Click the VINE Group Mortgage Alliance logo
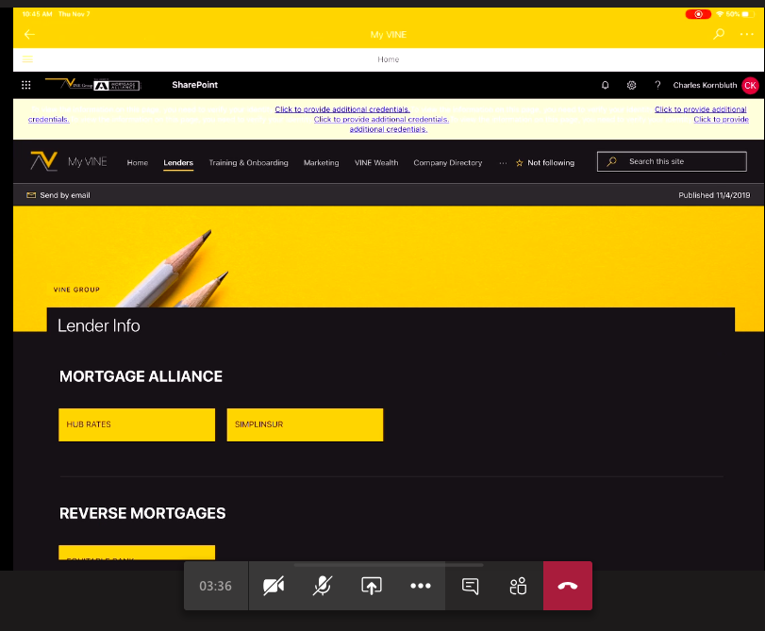 (x=92, y=85)
